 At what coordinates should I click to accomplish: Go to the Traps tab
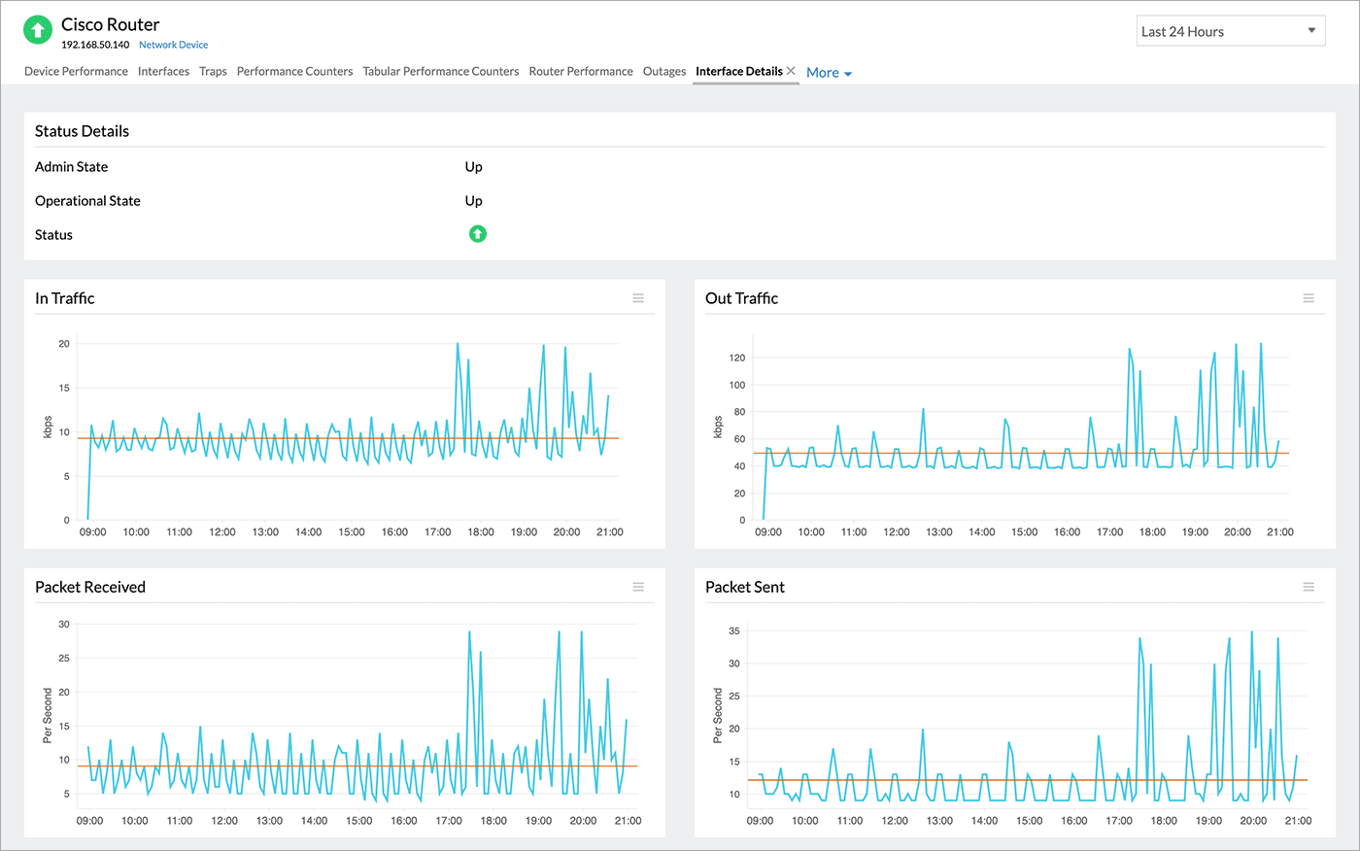(213, 71)
